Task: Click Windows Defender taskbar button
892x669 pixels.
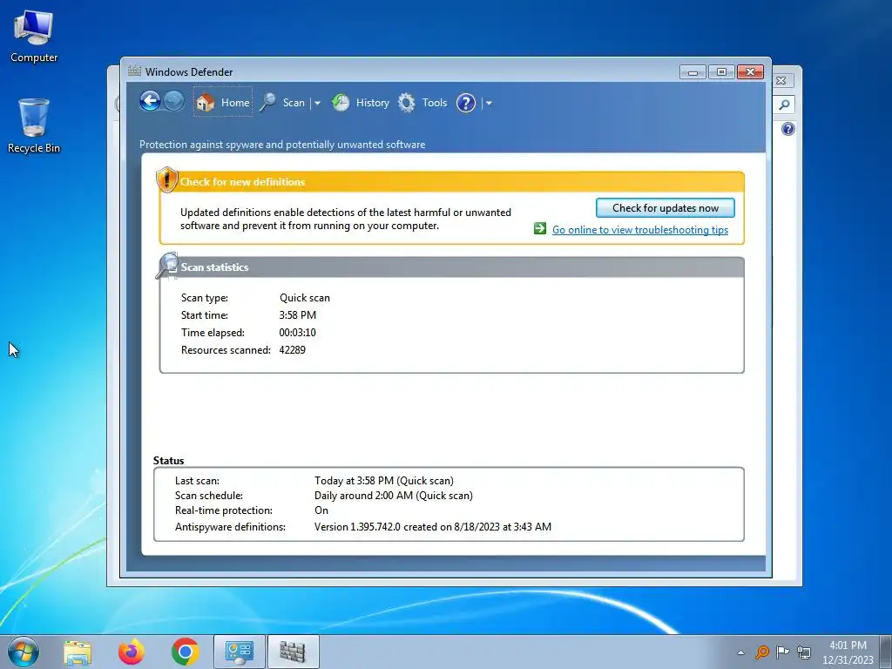Action: [293, 652]
